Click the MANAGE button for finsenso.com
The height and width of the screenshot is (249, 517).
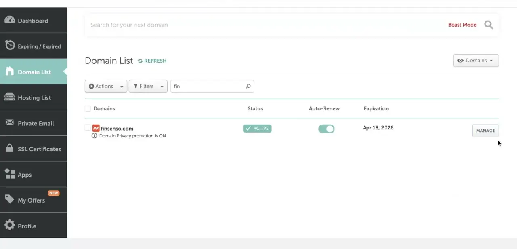485,131
